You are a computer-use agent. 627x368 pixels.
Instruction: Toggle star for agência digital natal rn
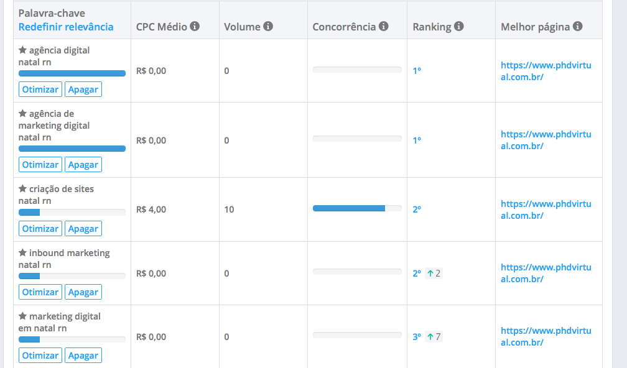click(23, 50)
